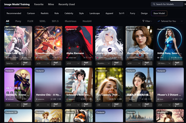Open the Tailored for You sort dropdown
Image resolution: width=186 pixels, height=123 pixels.
click(x=170, y=21)
